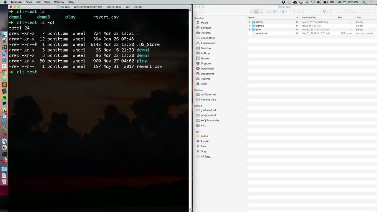The width and height of the screenshot is (377, 212).
Task: Click the Finder search field
Action: coord(352,11)
